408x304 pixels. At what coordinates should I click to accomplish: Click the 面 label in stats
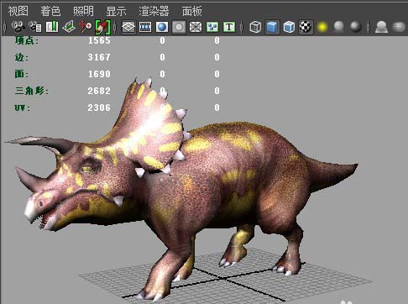tap(22, 74)
